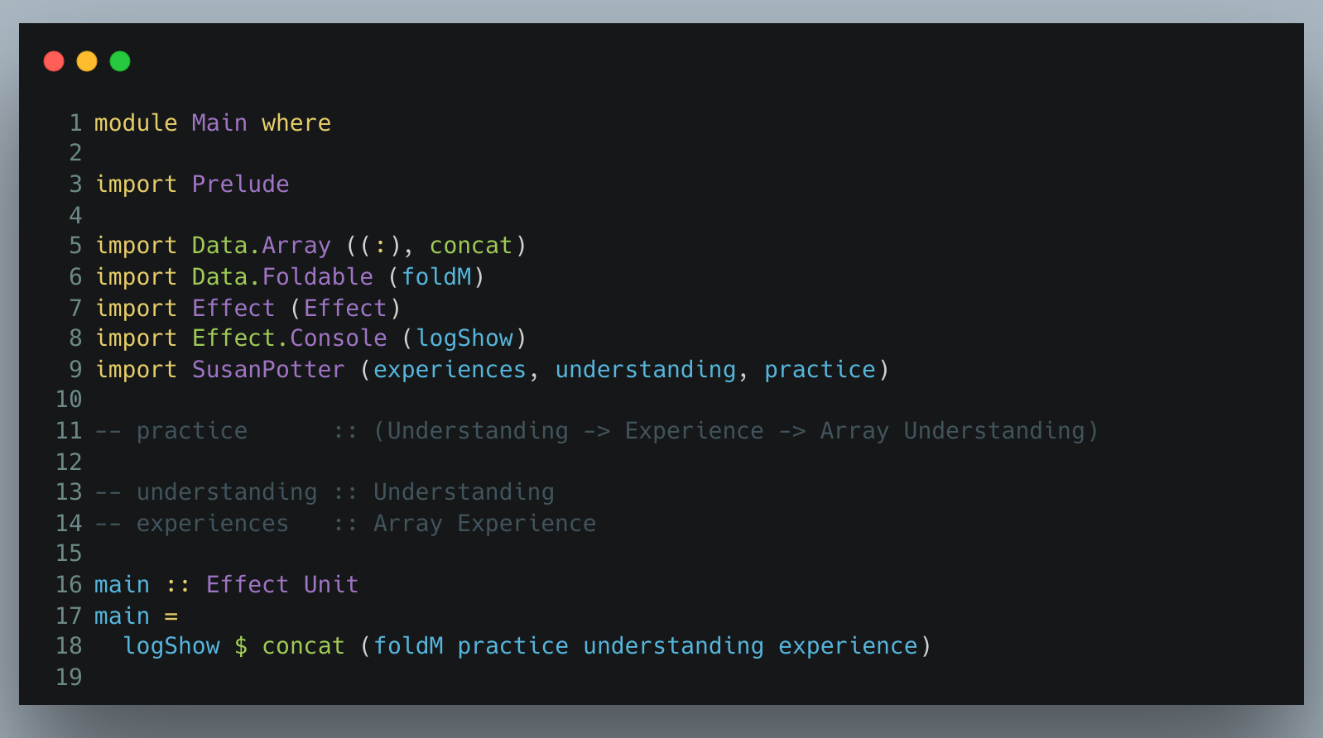
Task: Click "experiences" in the line 9 import
Action: pos(450,369)
